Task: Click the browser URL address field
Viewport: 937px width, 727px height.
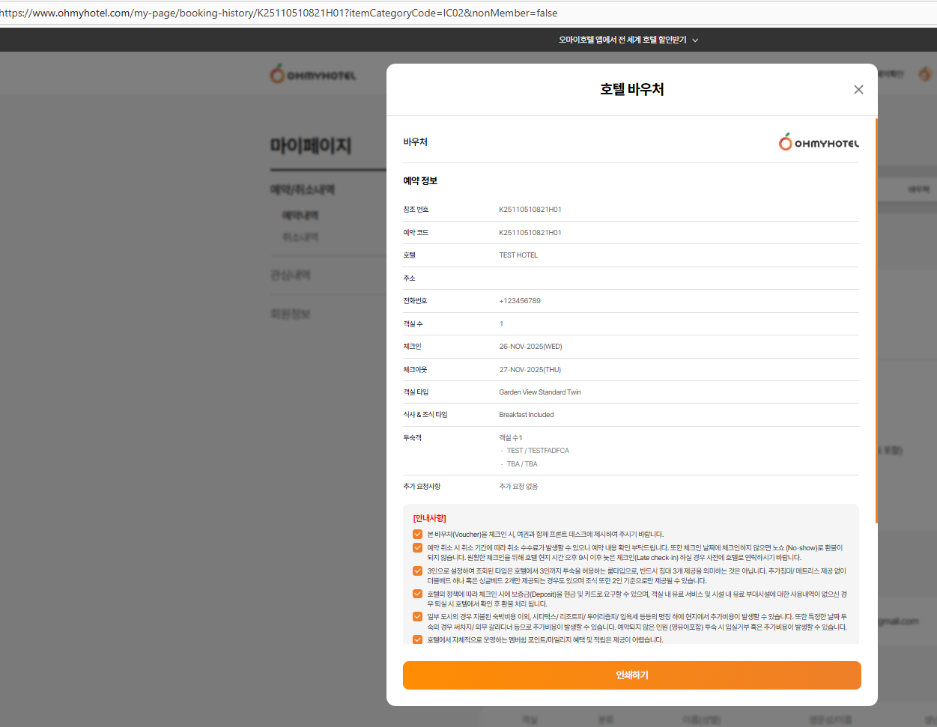Action: coord(468,13)
